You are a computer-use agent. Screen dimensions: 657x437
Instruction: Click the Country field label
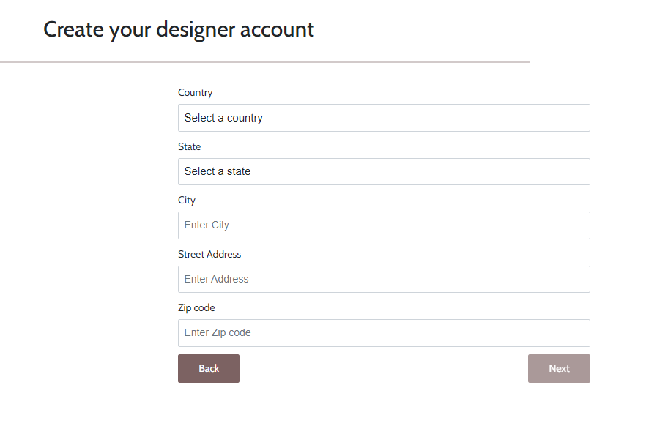click(x=195, y=93)
